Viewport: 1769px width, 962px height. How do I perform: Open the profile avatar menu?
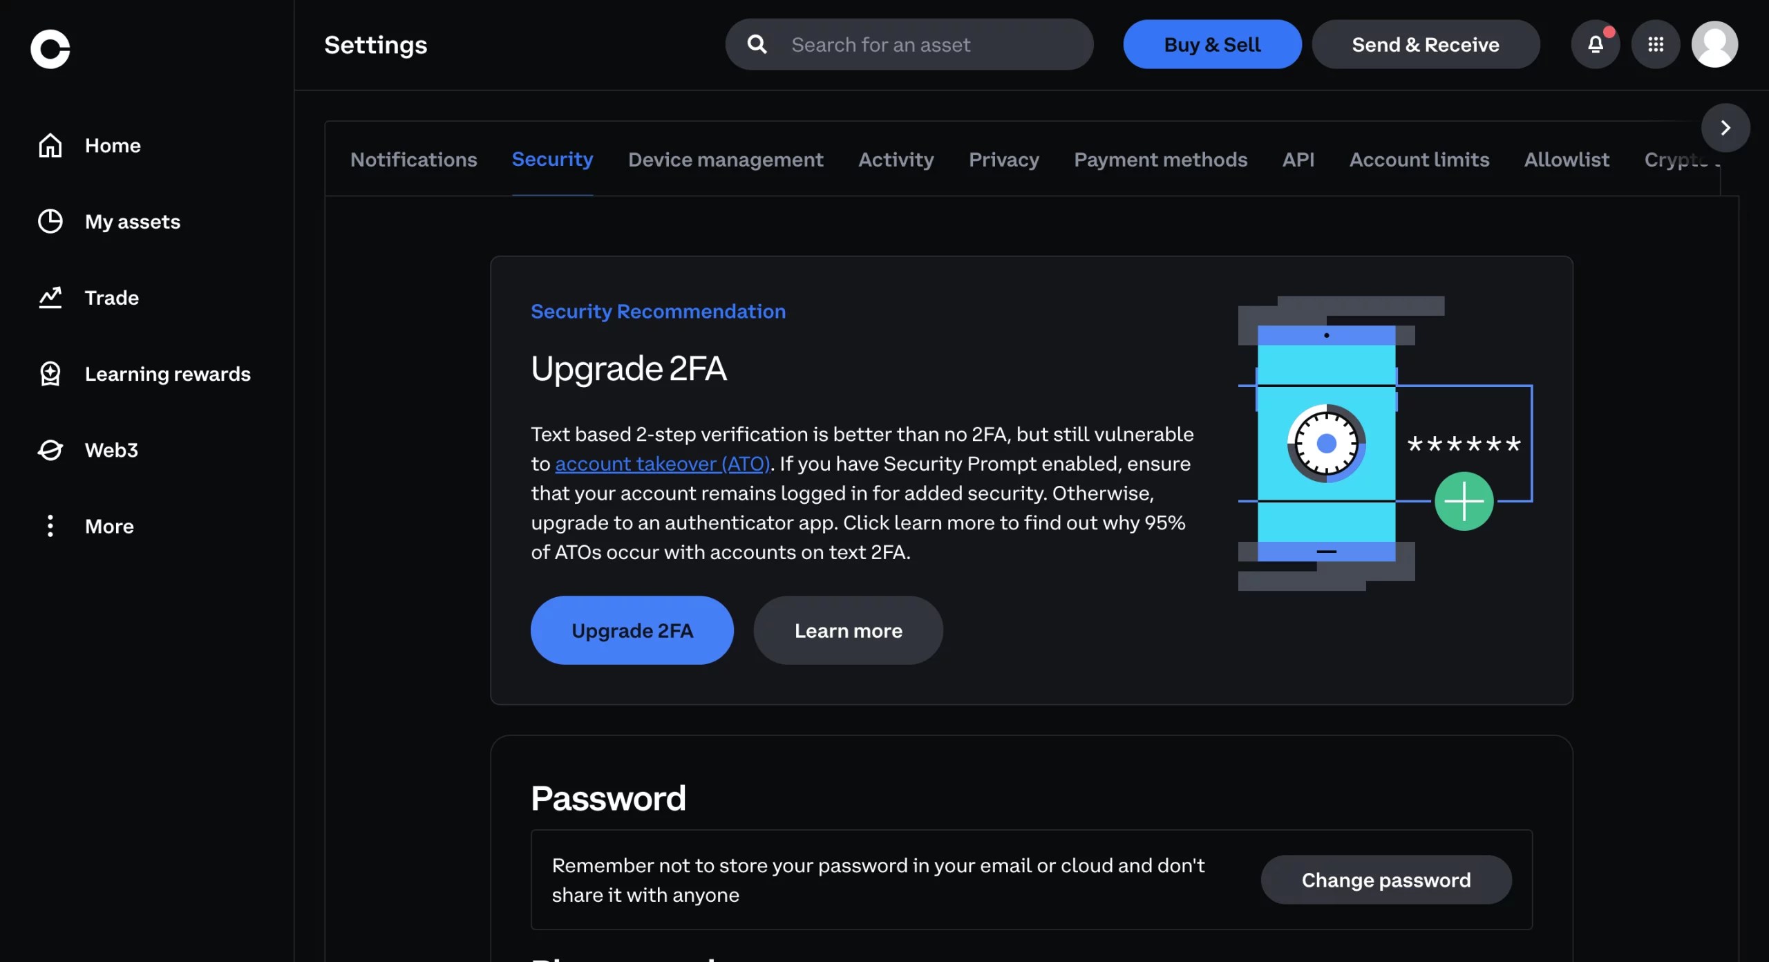(x=1714, y=45)
